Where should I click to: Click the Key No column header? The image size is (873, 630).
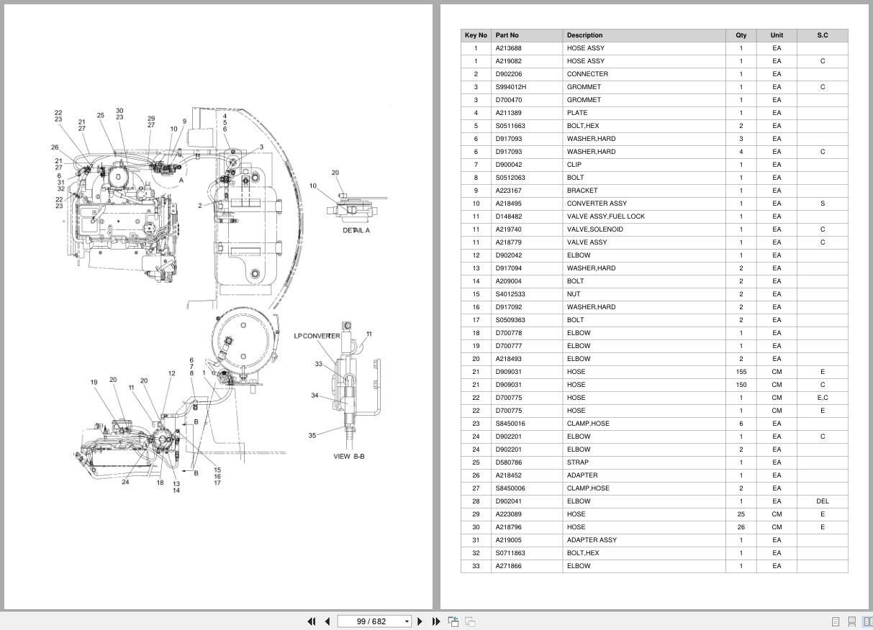[x=476, y=35]
